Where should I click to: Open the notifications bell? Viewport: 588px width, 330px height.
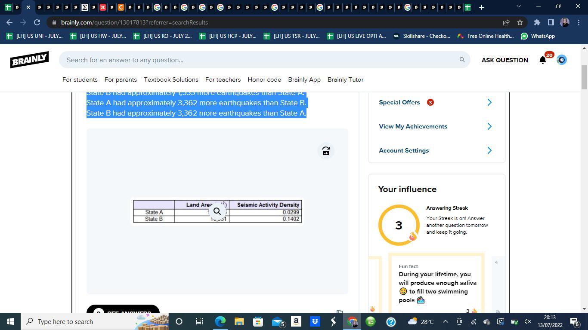543,60
